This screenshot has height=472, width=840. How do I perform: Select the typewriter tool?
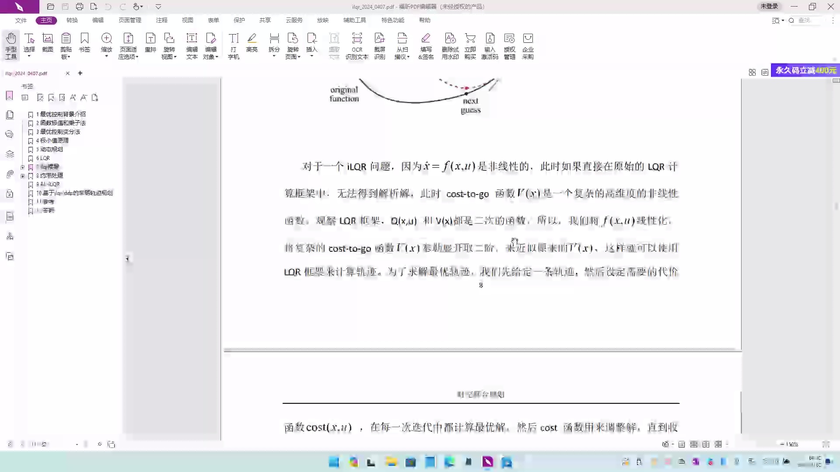click(x=233, y=45)
